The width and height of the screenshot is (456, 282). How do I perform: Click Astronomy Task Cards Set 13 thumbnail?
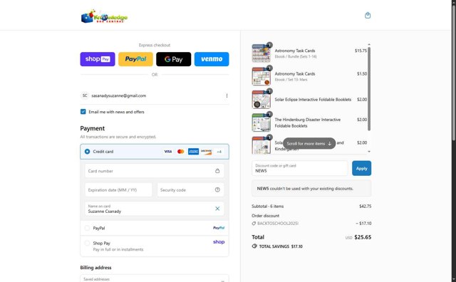[261, 76]
